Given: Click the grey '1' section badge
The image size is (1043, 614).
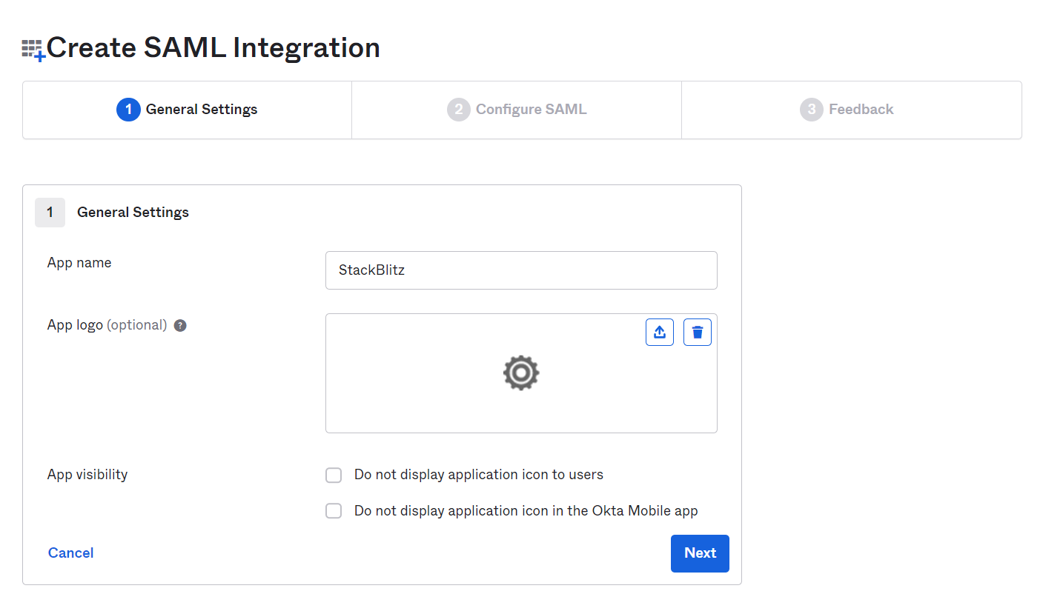Looking at the screenshot, I should point(50,213).
